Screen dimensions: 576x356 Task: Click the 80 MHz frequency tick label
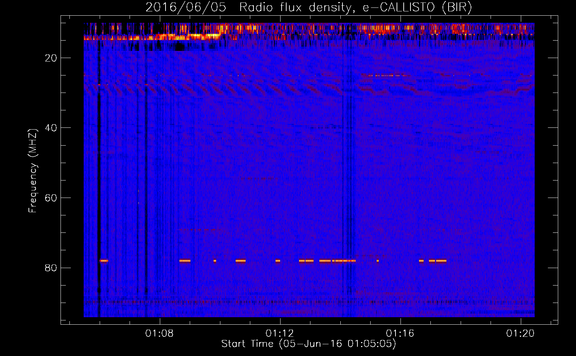[51, 268]
